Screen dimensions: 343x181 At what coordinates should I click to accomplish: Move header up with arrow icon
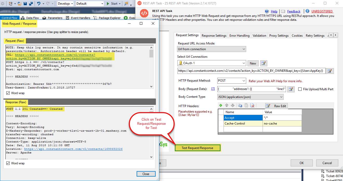(227, 106)
